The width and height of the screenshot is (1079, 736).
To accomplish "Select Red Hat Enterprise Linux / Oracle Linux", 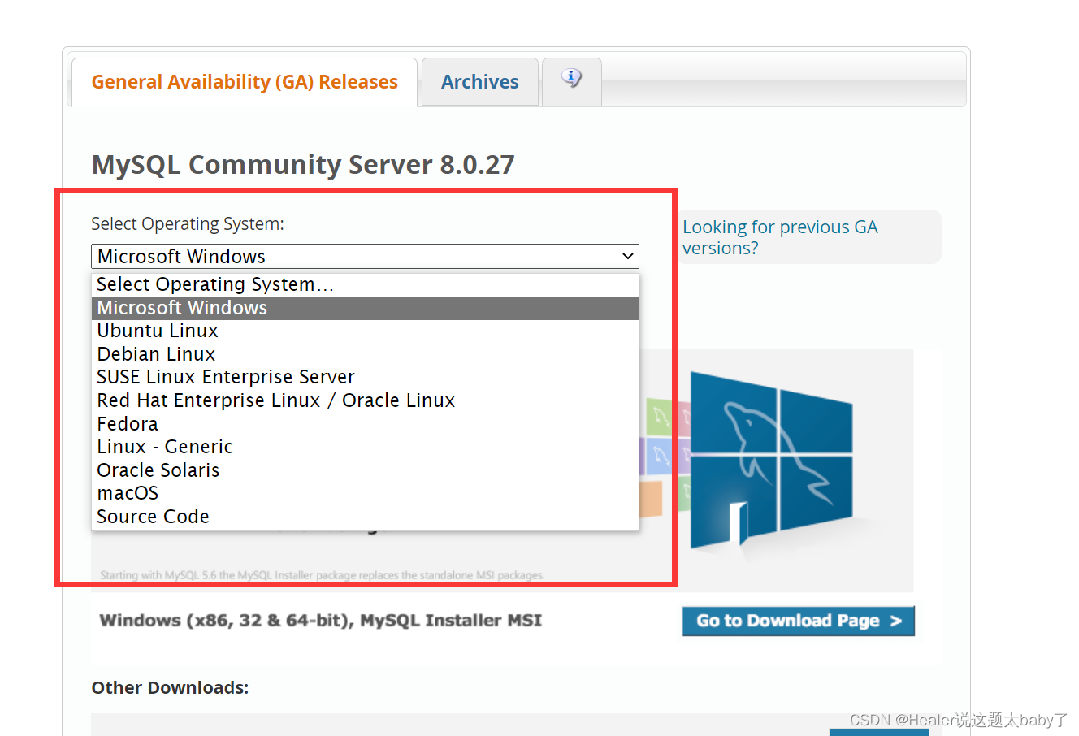I will [x=365, y=400].
